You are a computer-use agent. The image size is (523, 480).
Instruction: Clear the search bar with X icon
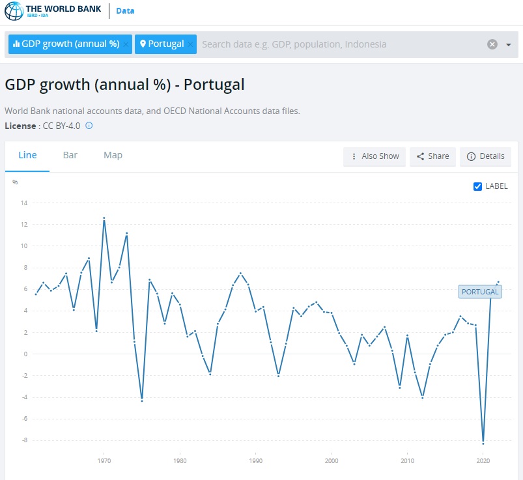coord(492,44)
